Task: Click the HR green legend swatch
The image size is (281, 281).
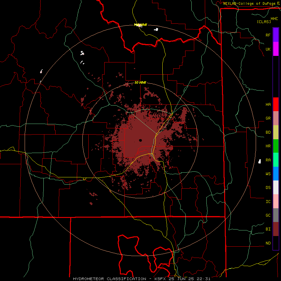Action: click(x=276, y=146)
